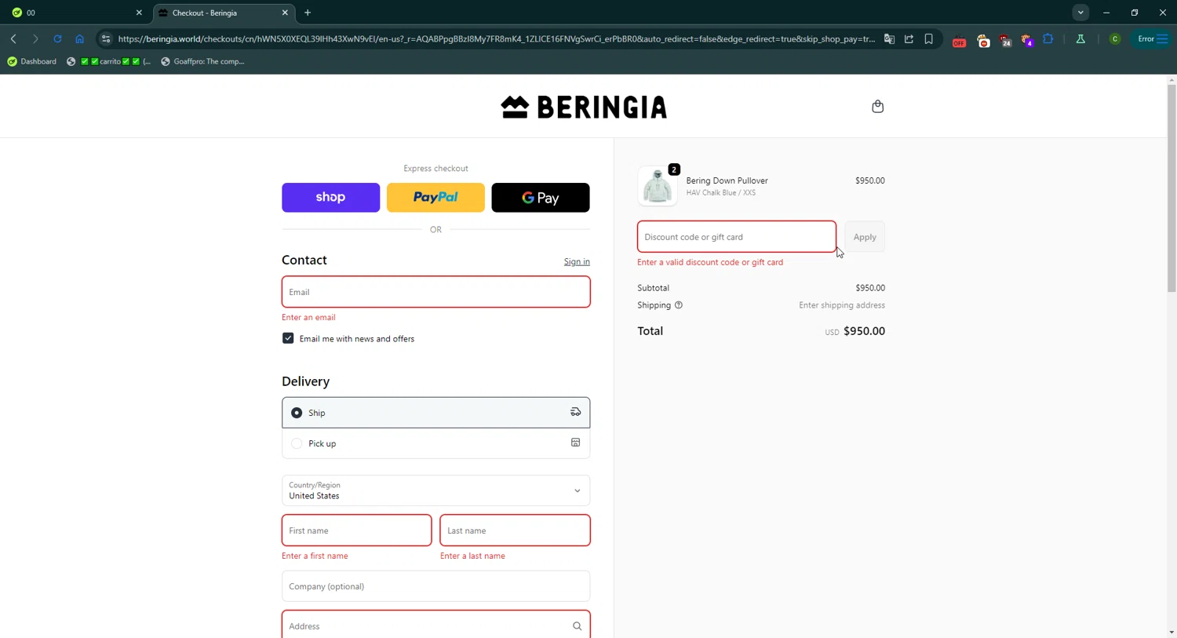
Task: Open the browser Error menu button
Action: [x=1151, y=38]
